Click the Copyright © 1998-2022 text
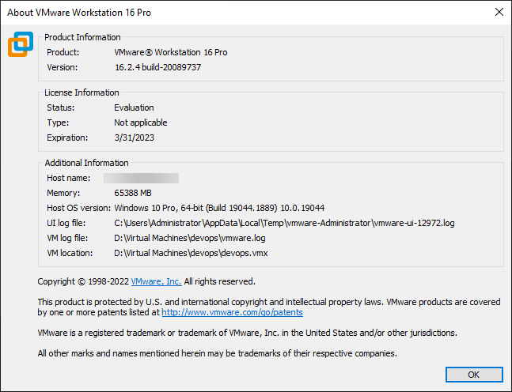The image size is (512, 392). (x=83, y=281)
